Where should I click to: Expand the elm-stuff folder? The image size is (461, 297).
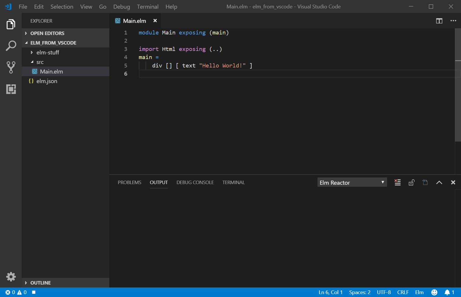pos(48,52)
